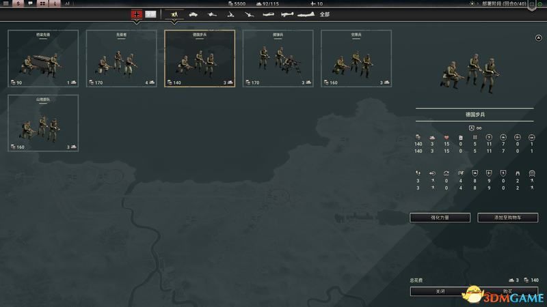Click the target range icon
This screenshot has width=547, height=307.
[532, 173]
